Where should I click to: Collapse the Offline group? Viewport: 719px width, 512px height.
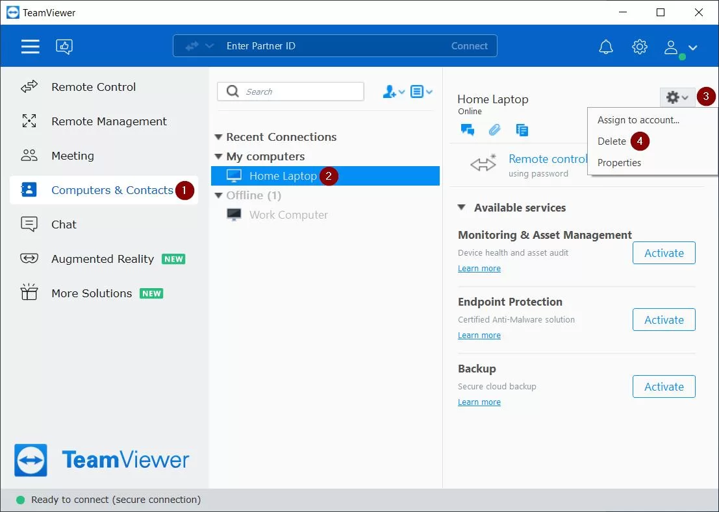tap(219, 195)
